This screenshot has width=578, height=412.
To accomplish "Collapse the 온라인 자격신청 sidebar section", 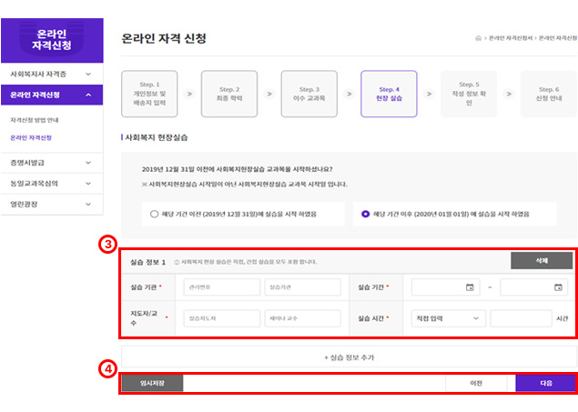I will 52,95.
